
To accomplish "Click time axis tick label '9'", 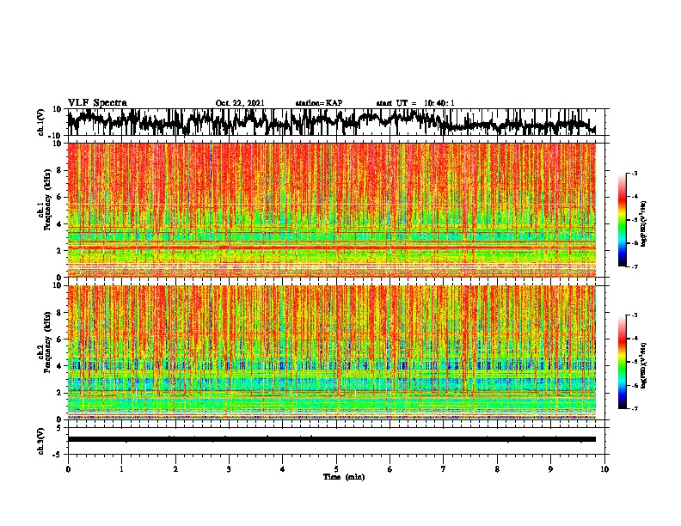I will pos(550,469).
